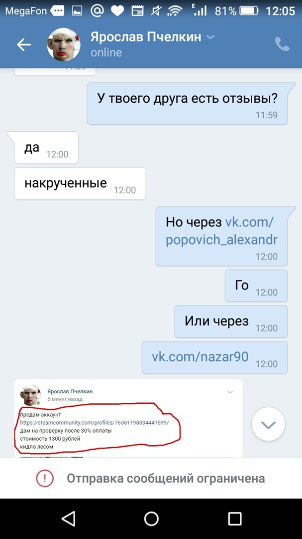Expand options chevron on forwarded post
302x539 pixels.
[x=230, y=392]
